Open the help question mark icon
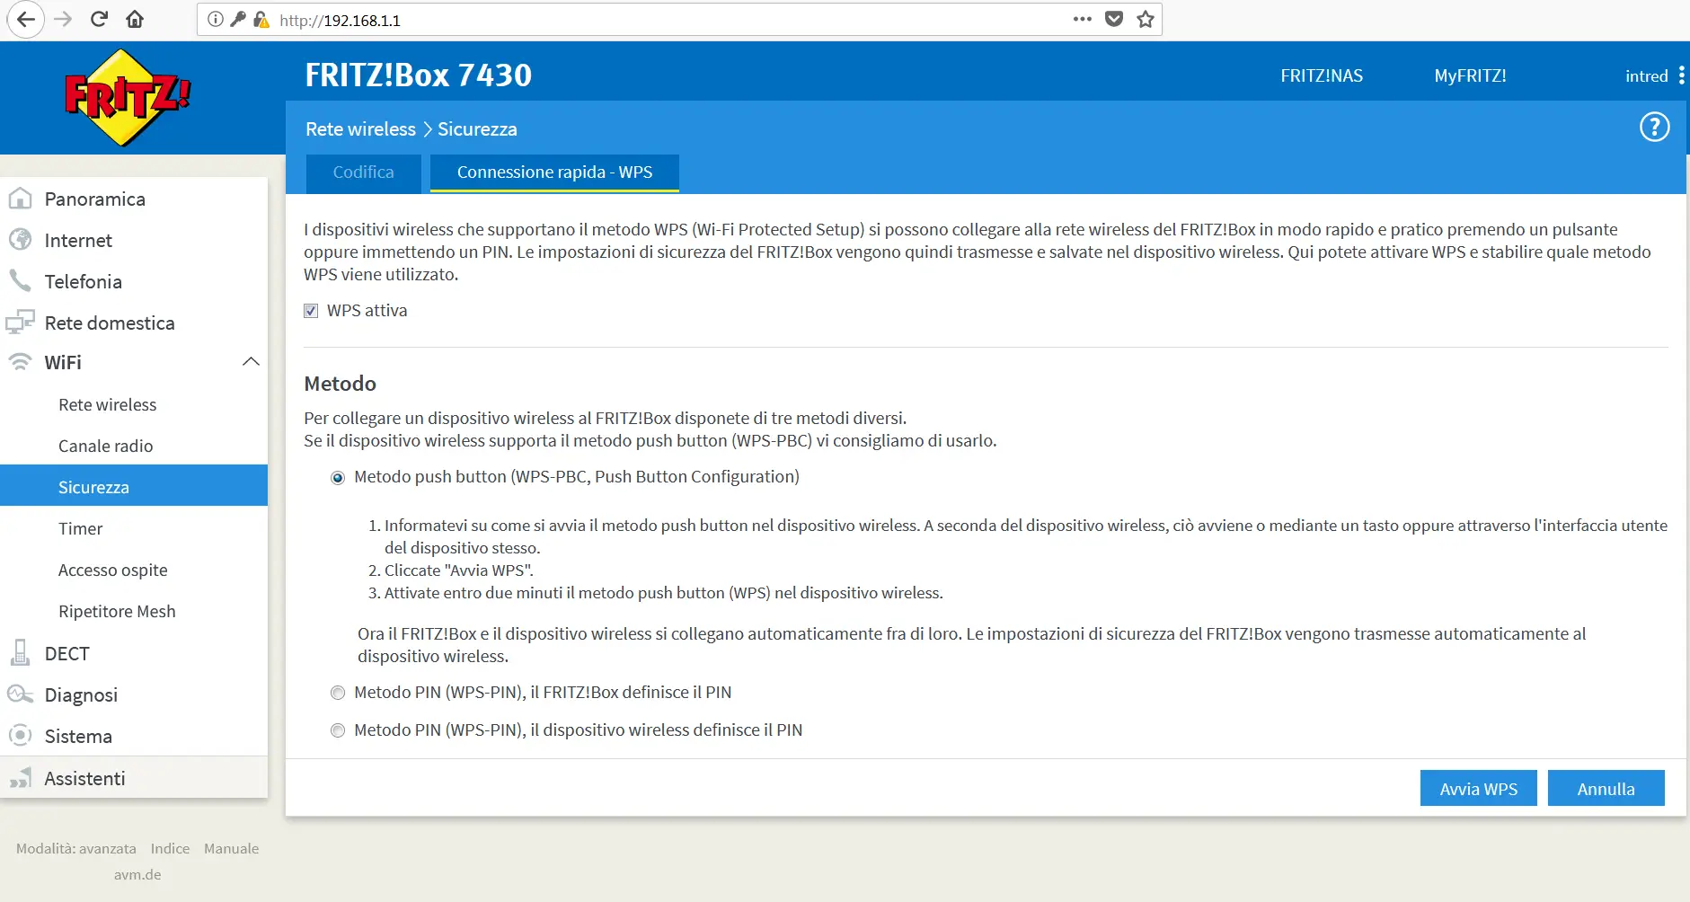Viewport: 1690px width, 902px height. [x=1654, y=128]
